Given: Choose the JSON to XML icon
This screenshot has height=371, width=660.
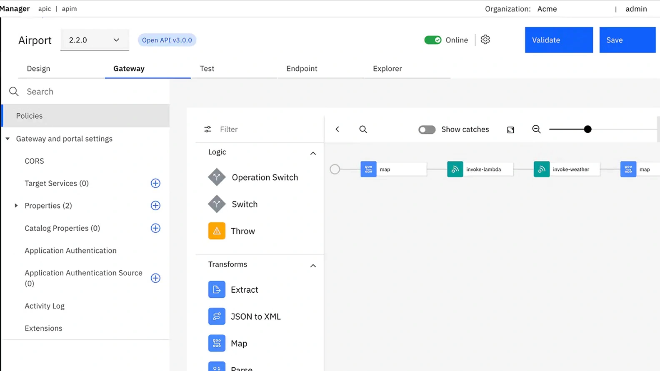Looking at the screenshot, I should pyautogui.click(x=217, y=316).
